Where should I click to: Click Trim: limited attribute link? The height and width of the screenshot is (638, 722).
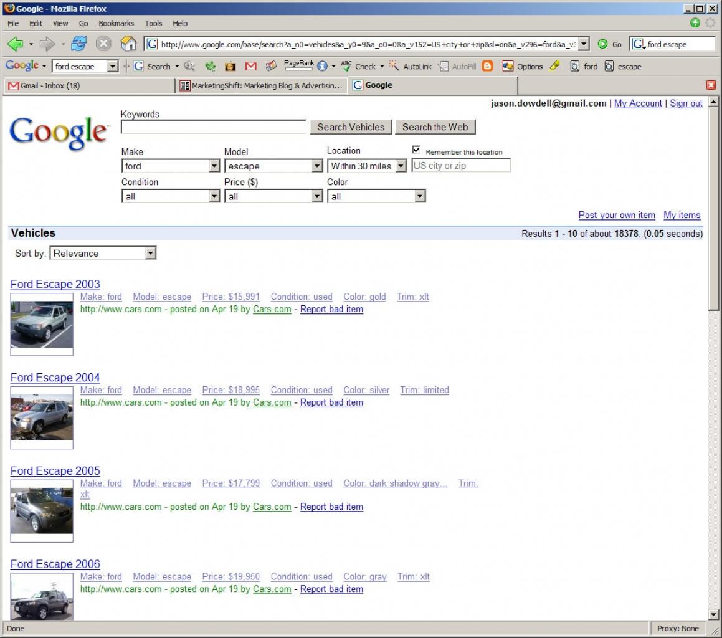(424, 389)
